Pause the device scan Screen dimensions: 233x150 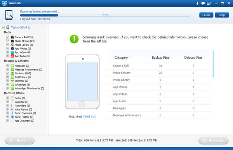[206, 15]
